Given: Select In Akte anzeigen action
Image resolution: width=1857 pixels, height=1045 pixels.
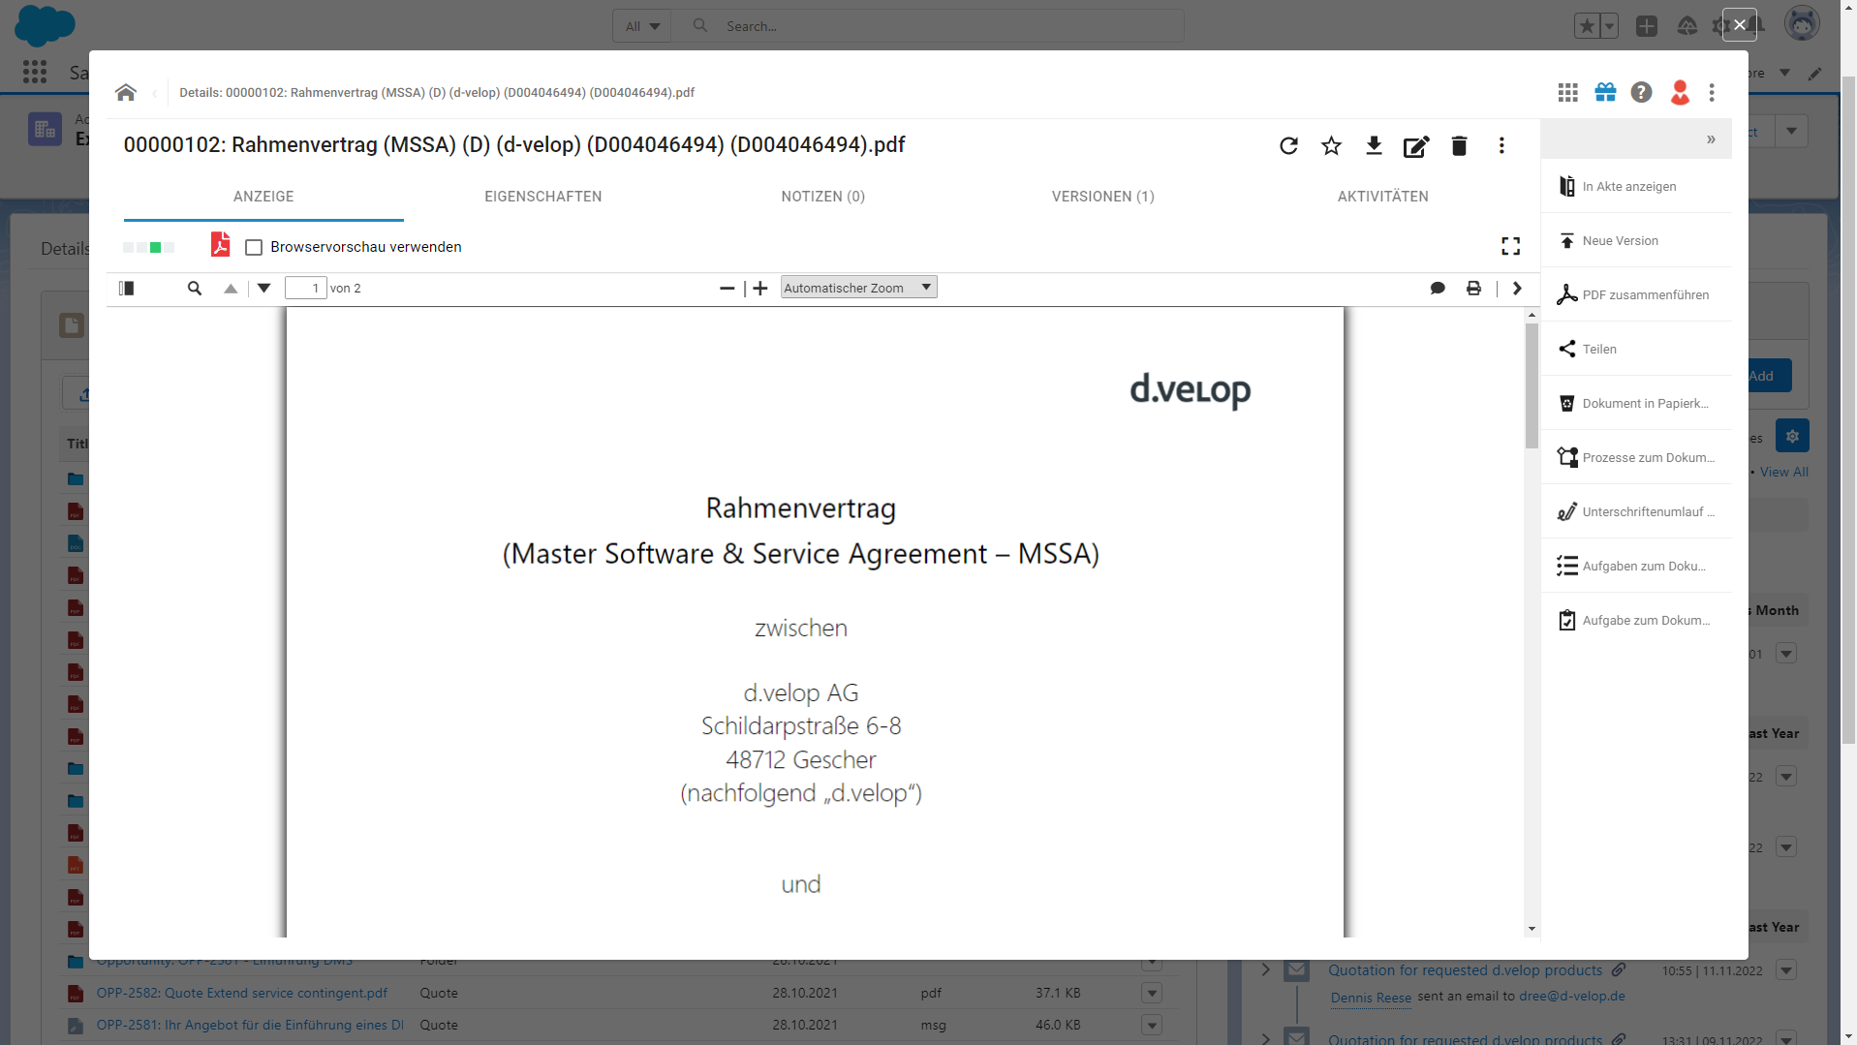Looking at the screenshot, I should click(x=1636, y=186).
